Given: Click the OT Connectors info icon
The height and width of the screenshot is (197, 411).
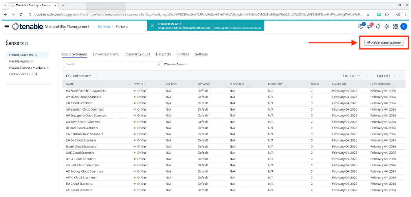Looking at the screenshot, I should [x=37, y=74].
